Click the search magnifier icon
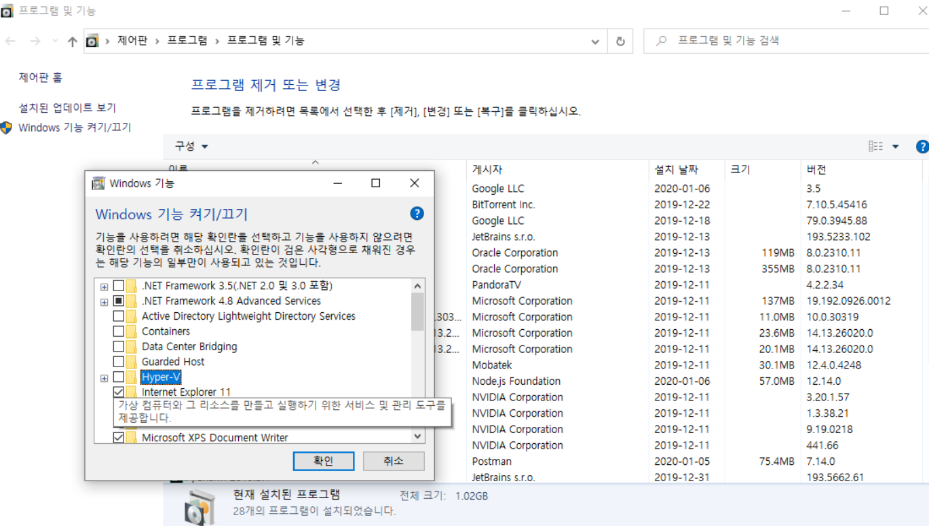This screenshot has width=929, height=526. pos(661,41)
